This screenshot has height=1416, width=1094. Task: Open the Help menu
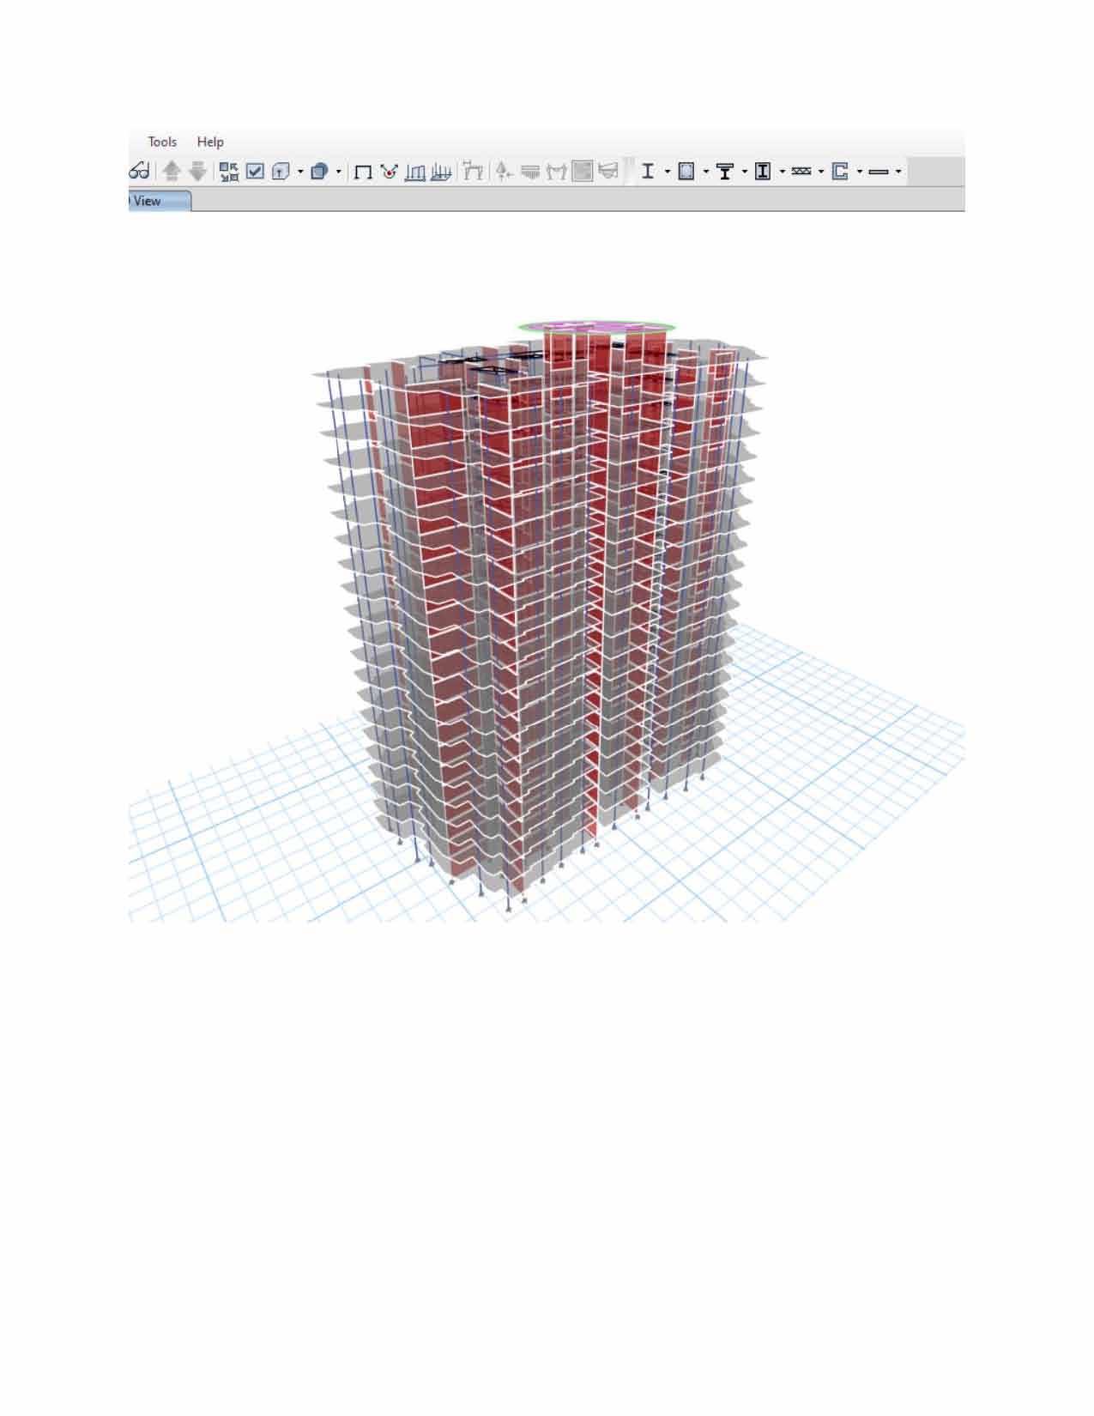point(210,142)
